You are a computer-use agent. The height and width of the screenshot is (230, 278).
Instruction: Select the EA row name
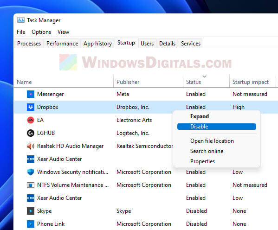(x=40, y=120)
